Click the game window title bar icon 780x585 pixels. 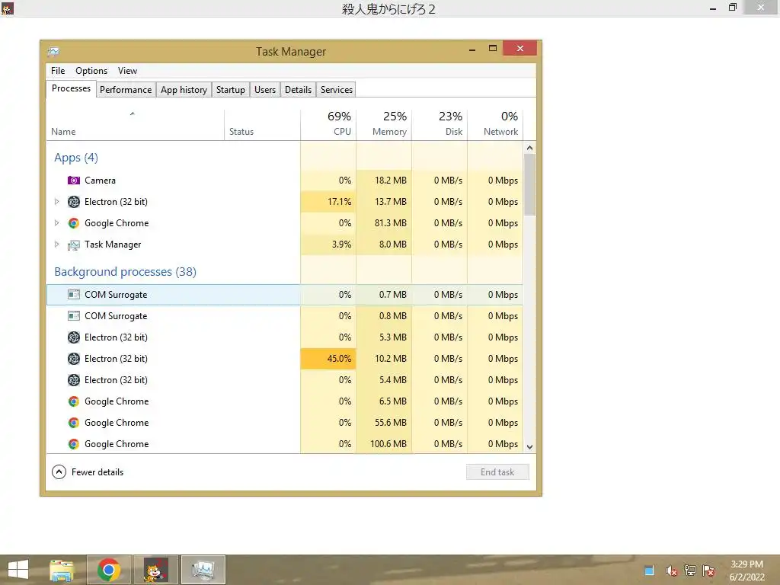pos(7,8)
